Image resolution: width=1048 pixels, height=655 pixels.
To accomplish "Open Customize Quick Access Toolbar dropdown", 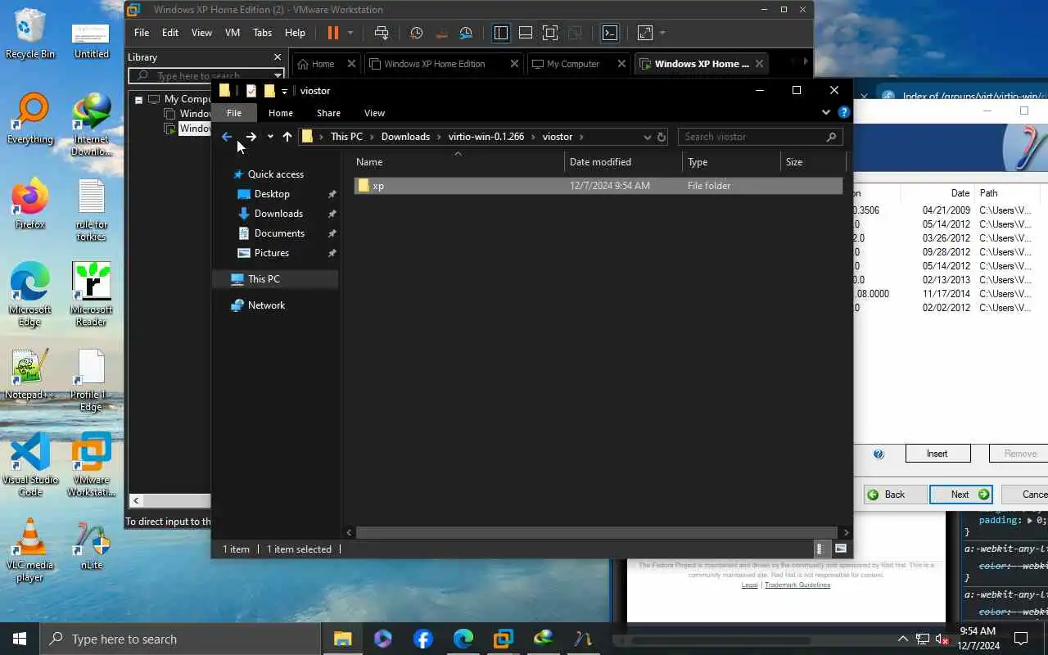I will pyautogui.click(x=284, y=91).
